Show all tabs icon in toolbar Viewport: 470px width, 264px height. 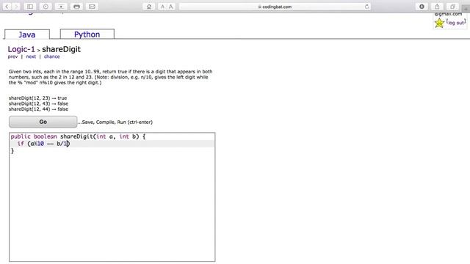452,7
